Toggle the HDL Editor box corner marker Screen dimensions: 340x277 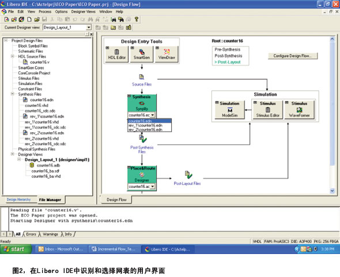coord(107,48)
